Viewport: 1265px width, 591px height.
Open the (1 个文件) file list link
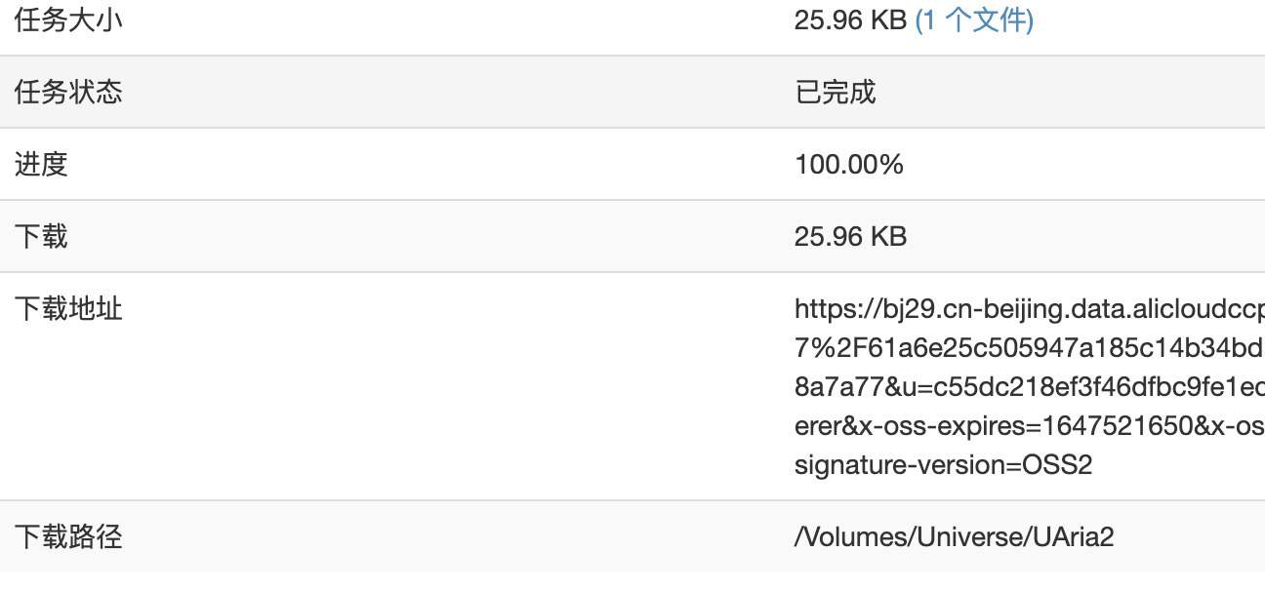coord(976,19)
